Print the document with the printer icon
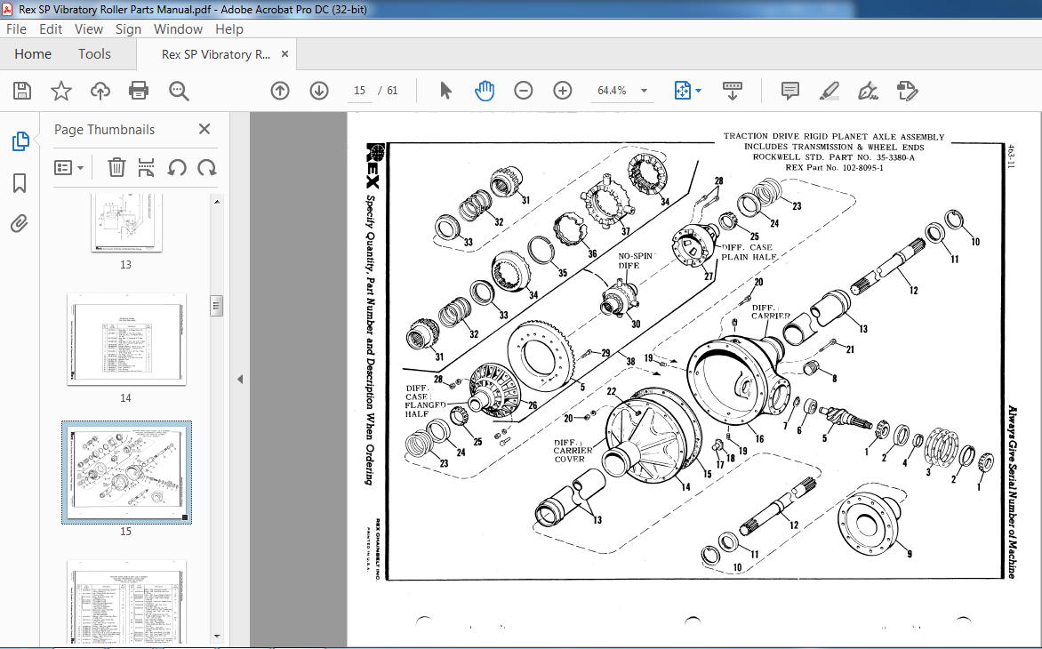This screenshot has width=1042, height=649. point(139,91)
